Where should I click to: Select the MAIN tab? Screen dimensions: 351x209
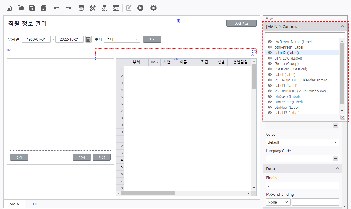14,204
